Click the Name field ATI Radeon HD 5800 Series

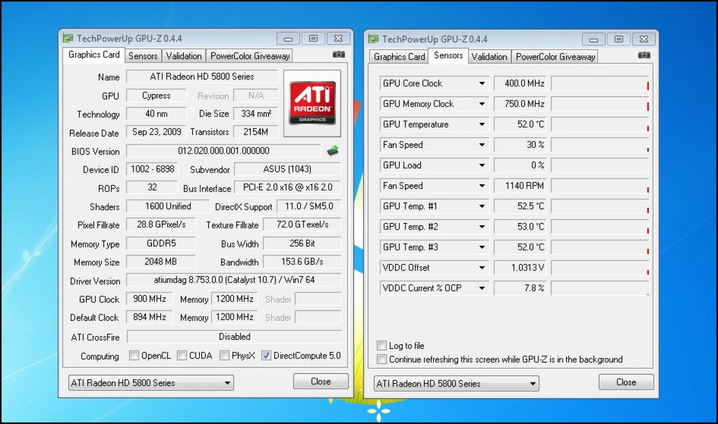202,77
